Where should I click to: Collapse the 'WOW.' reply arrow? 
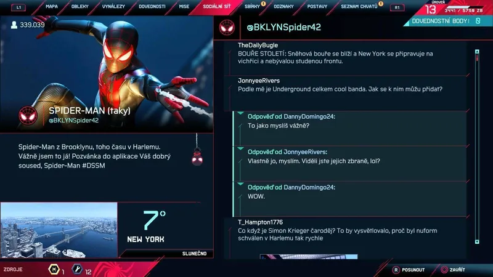[241, 184]
